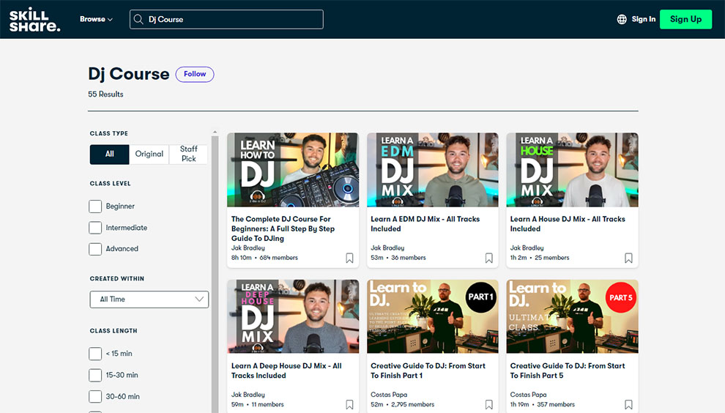Open the language globe icon
Viewport: 725px width, 413px height.
[622, 20]
